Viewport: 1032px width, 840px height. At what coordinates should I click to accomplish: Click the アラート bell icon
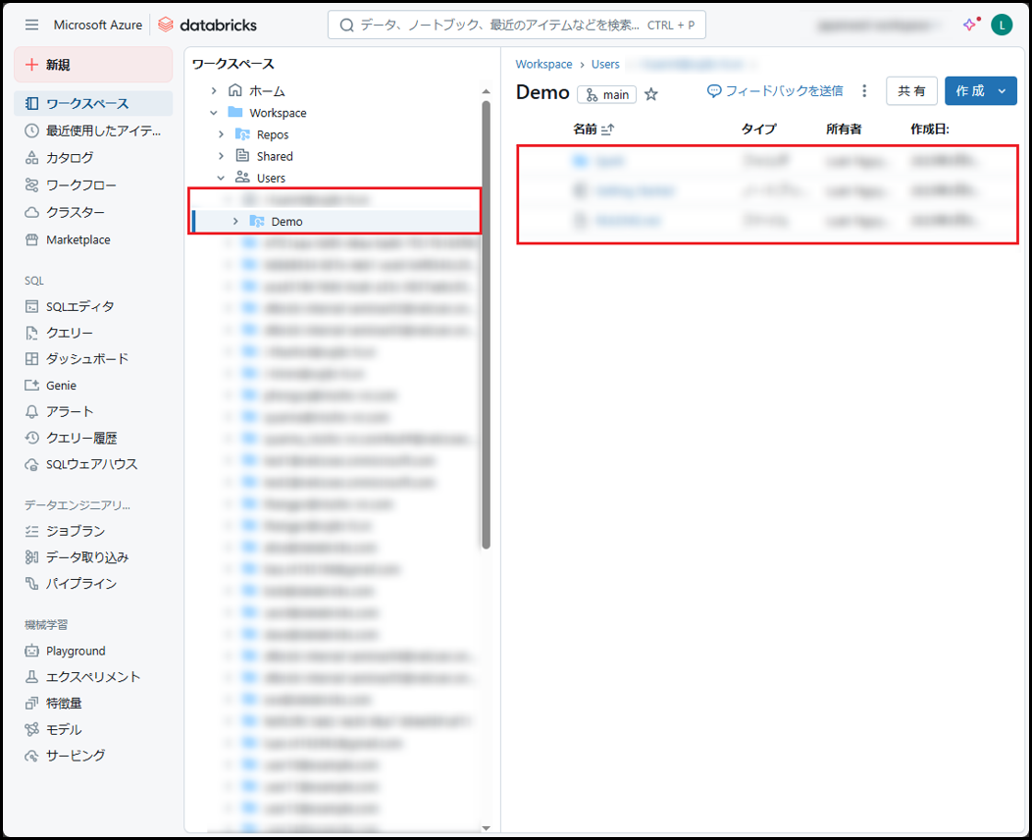[x=31, y=411]
